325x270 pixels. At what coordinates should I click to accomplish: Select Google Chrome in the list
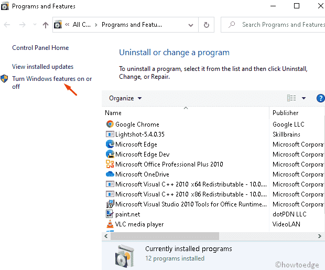pyautogui.click(x=137, y=124)
